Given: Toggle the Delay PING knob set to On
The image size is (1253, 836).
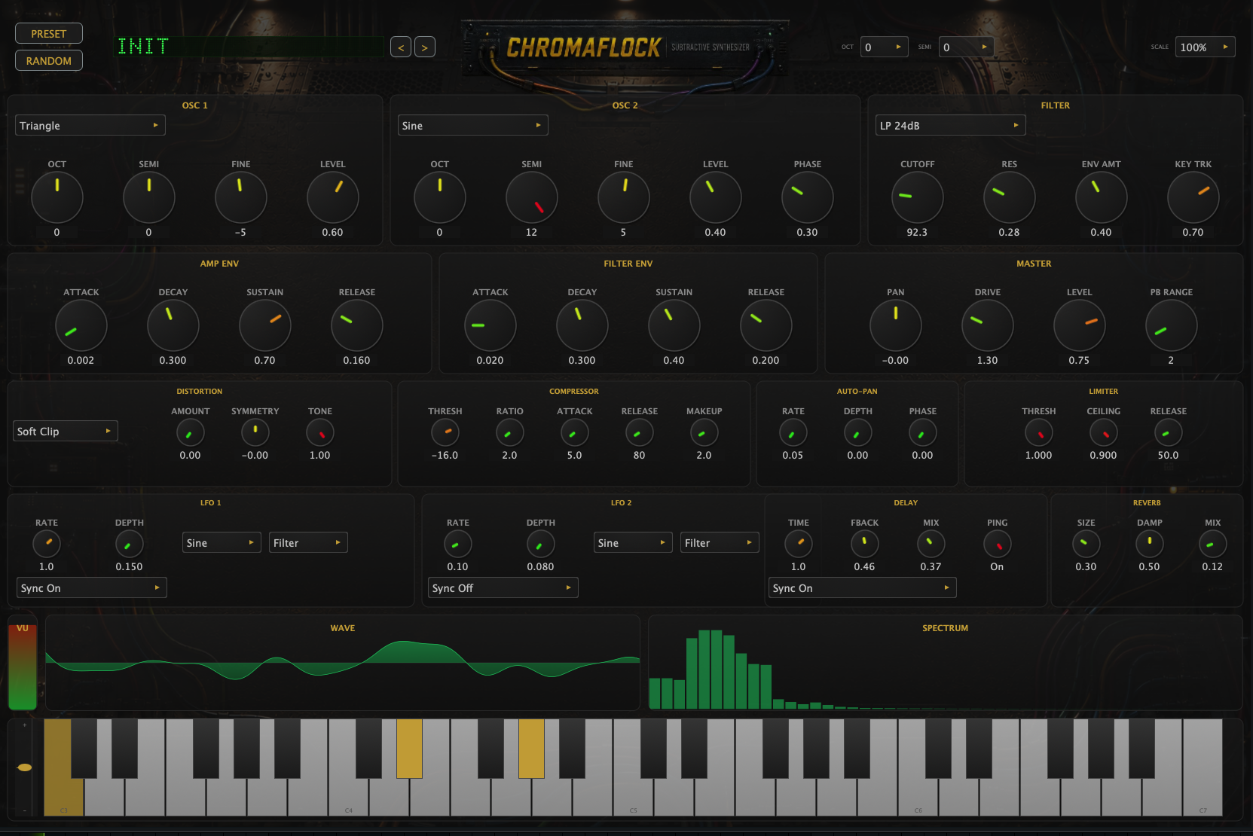Looking at the screenshot, I should 998,544.
